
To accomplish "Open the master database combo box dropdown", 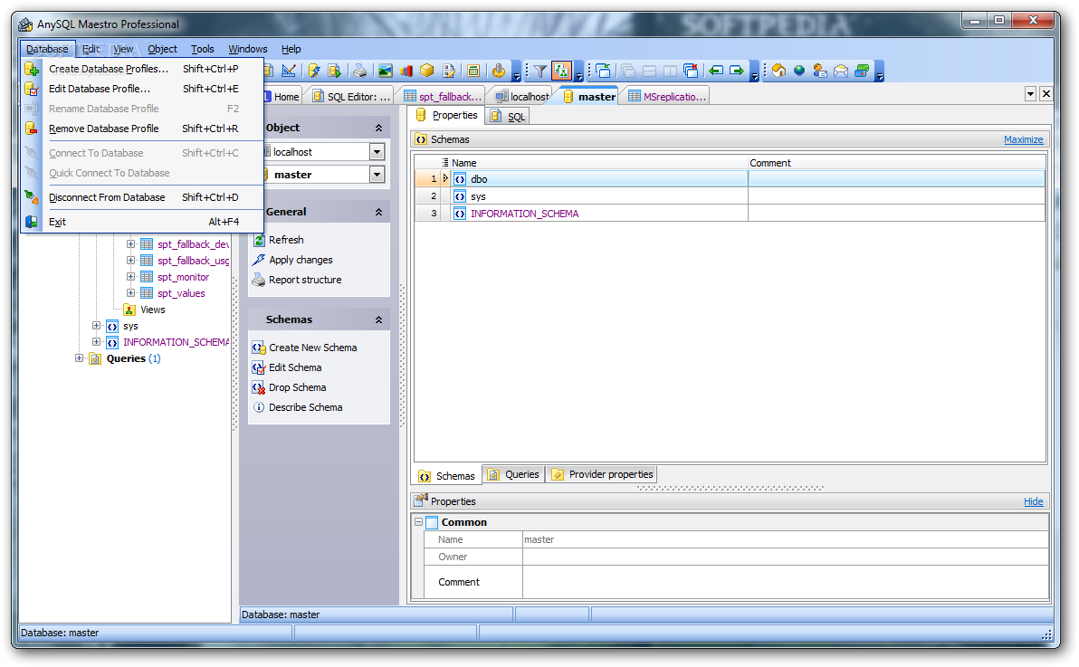I will click(x=377, y=175).
